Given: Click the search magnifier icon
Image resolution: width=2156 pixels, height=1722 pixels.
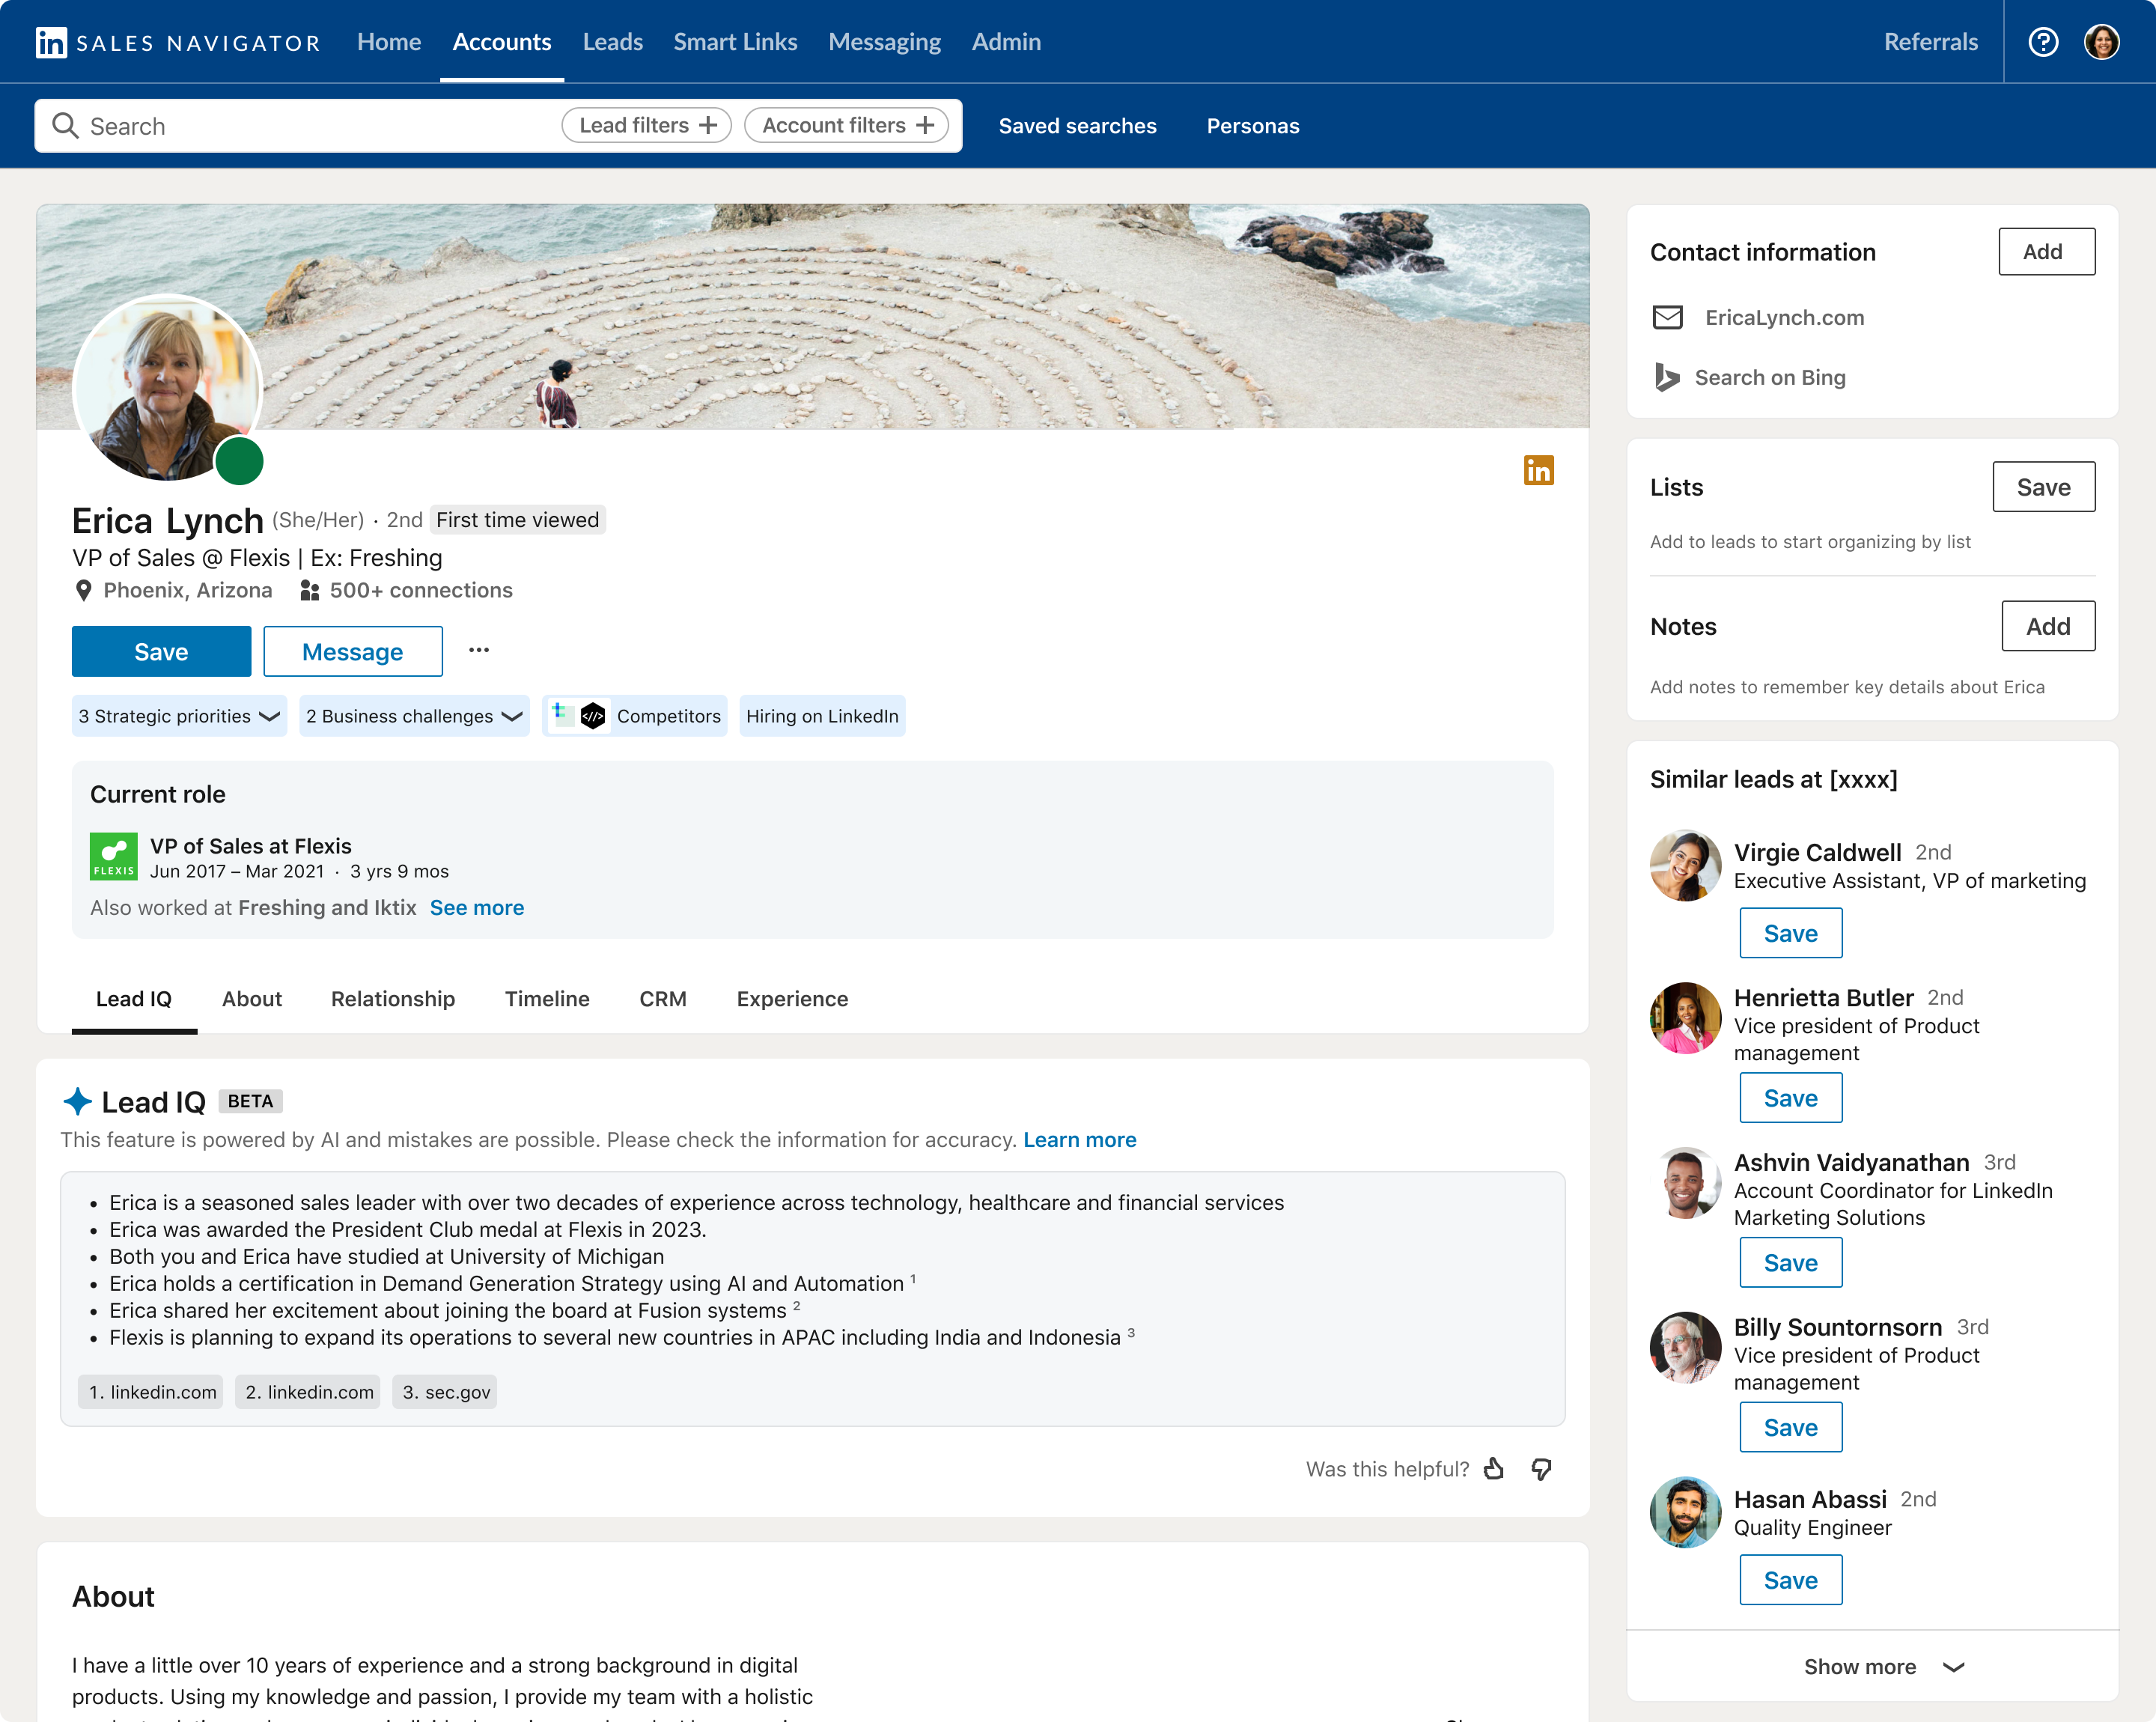Looking at the screenshot, I should tap(65, 126).
